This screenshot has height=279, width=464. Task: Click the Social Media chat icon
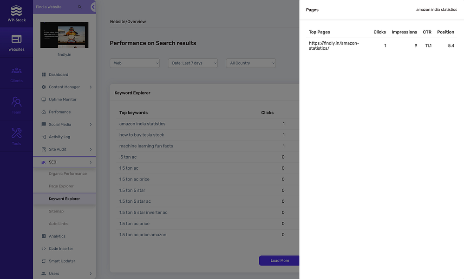(44, 125)
